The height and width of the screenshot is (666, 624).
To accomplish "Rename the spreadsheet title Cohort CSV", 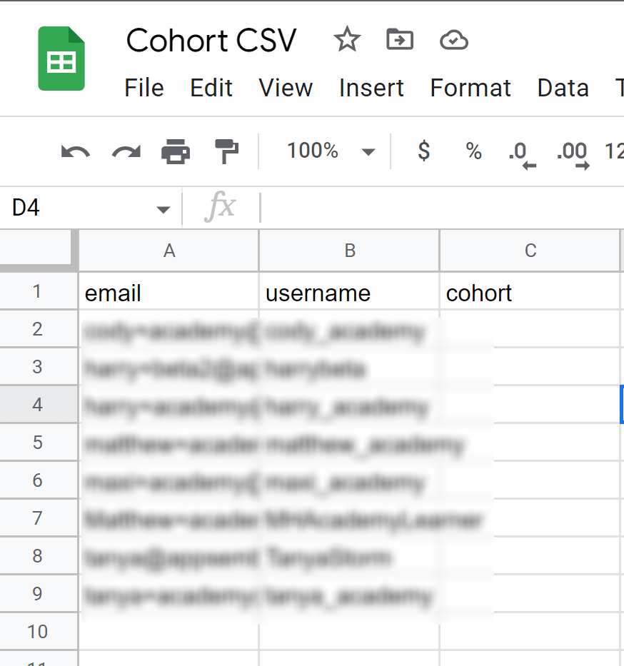I will click(x=211, y=40).
